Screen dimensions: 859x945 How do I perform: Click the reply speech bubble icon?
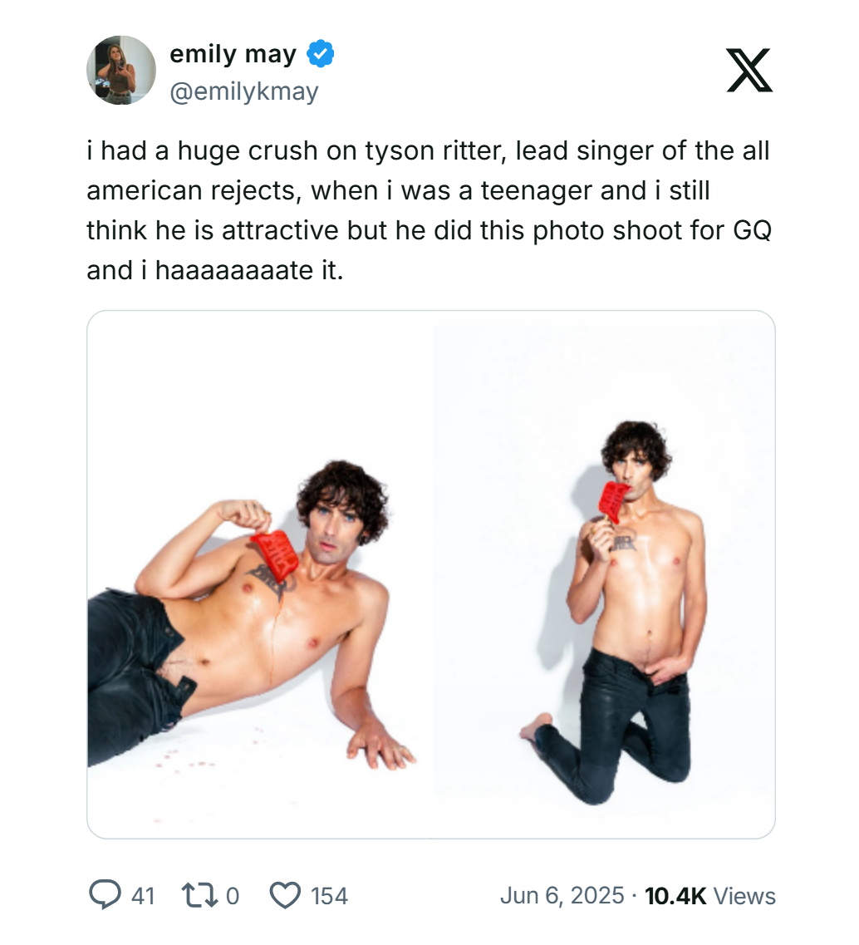click(105, 895)
